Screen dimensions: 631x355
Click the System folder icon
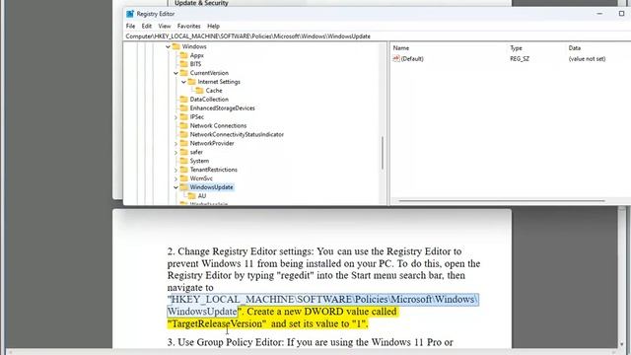pos(184,161)
